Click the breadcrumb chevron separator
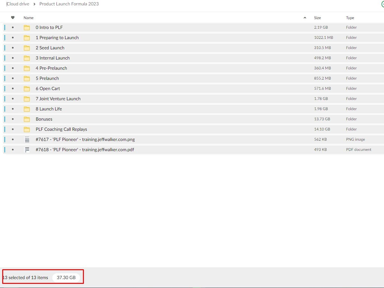The height and width of the screenshot is (288, 384). (34, 4)
